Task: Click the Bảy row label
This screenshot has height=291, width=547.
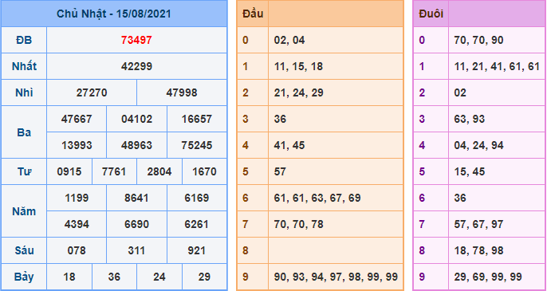Action: [24, 277]
